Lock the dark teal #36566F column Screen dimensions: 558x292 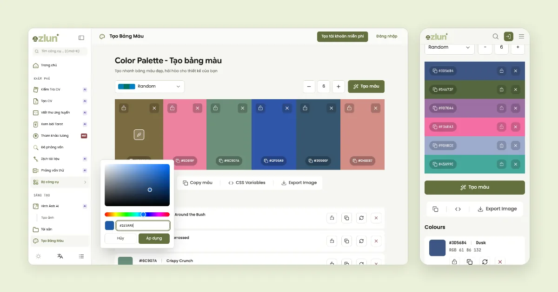point(305,108)
